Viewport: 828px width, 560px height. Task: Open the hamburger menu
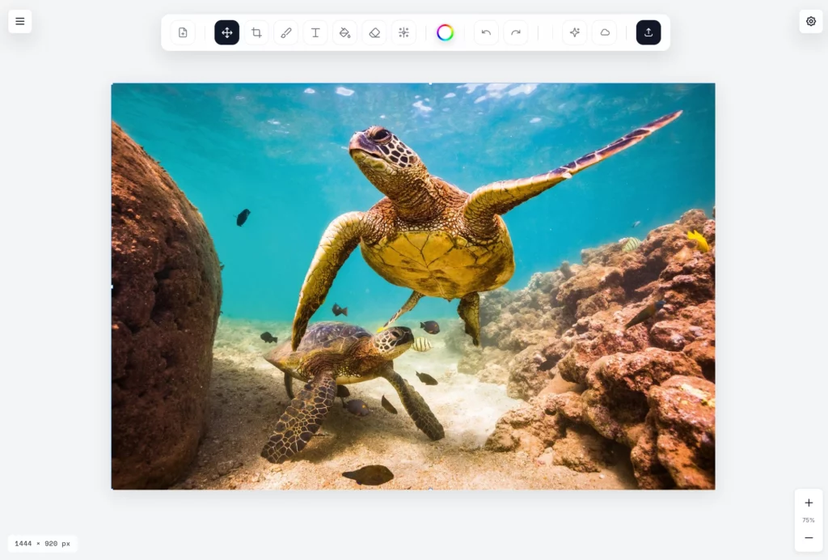point(20,21)
